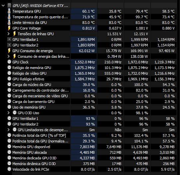Click gauge icon of Uso de memória GPU
Screen dimensions: 180x175
(x=9, y=107)
